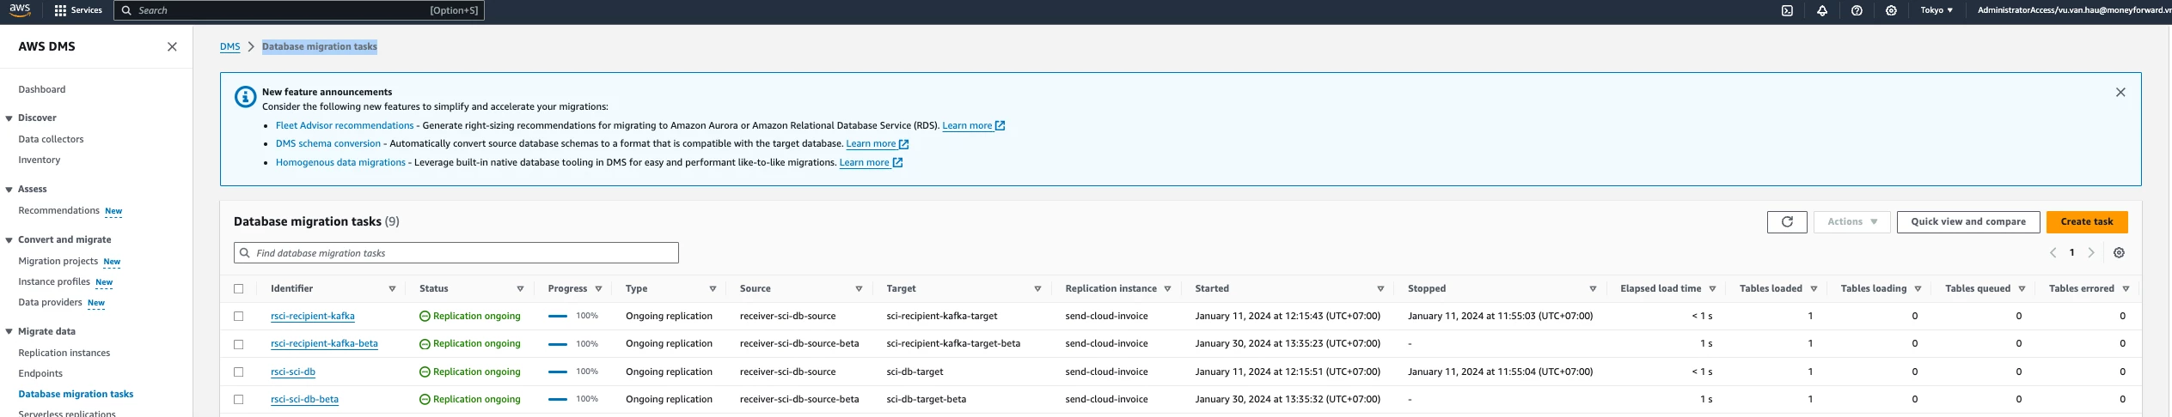Viewport: 2172px width, 417px height.
Task: Open the AWS home logo
Action: pos(20,10)
